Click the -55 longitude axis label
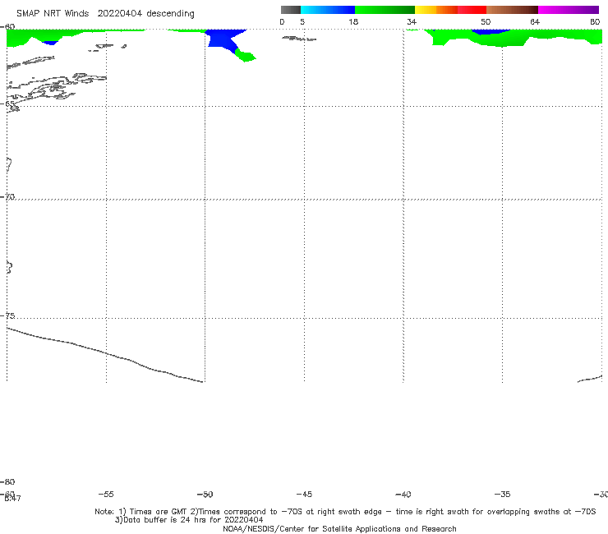Screen dimensions: 608x534 (x=106, y=495)
